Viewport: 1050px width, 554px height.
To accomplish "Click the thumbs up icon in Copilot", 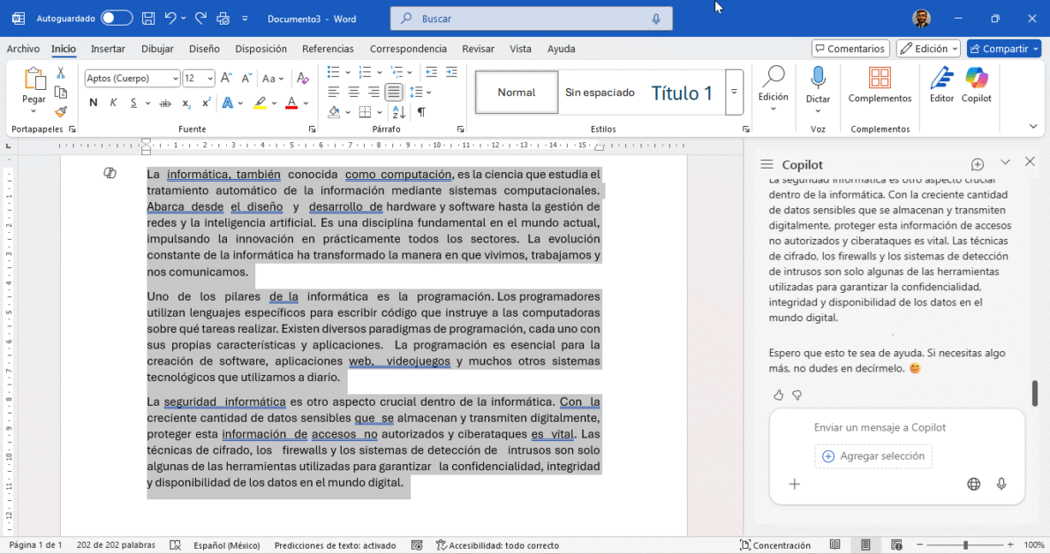I will [778, 394].
